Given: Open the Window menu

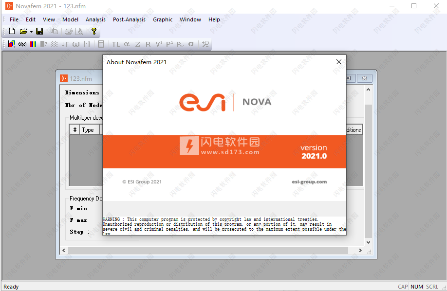Looking at the screenshot, I should 190,19.
